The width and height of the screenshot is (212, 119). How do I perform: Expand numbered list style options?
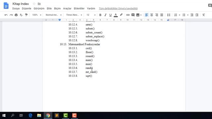[180, 15]
